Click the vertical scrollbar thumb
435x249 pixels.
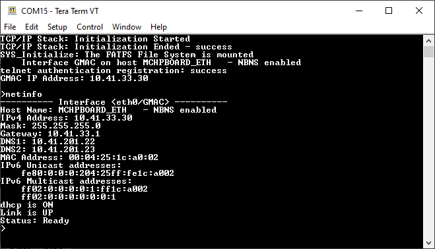(428, 52)
